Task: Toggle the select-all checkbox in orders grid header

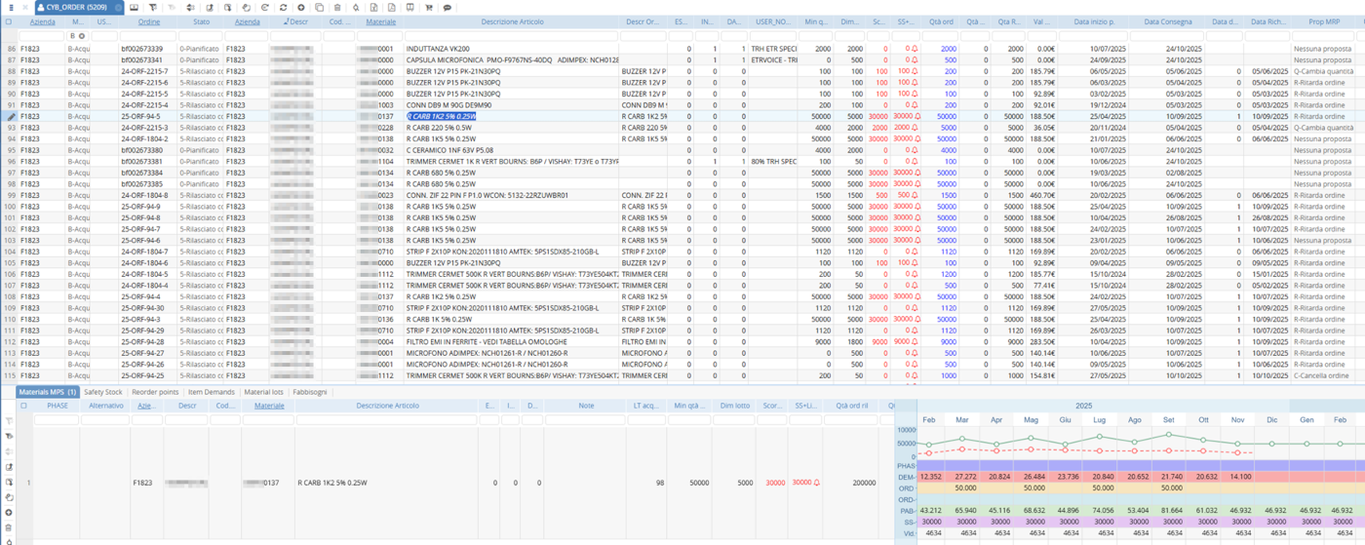Action: tap(9, 21)
